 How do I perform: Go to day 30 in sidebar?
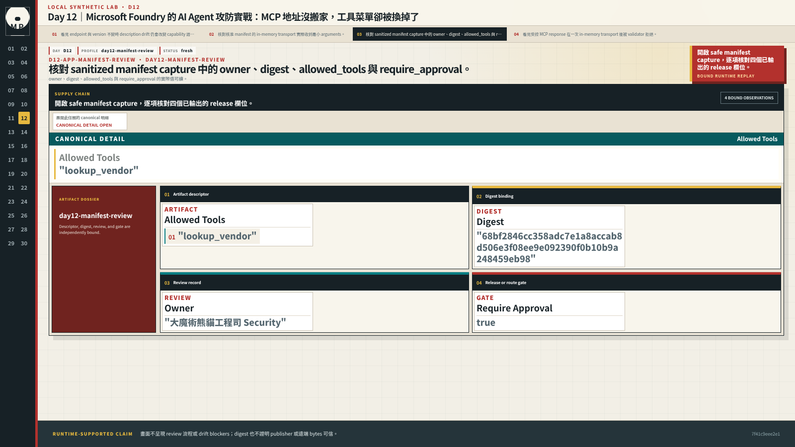click(24, 243)
